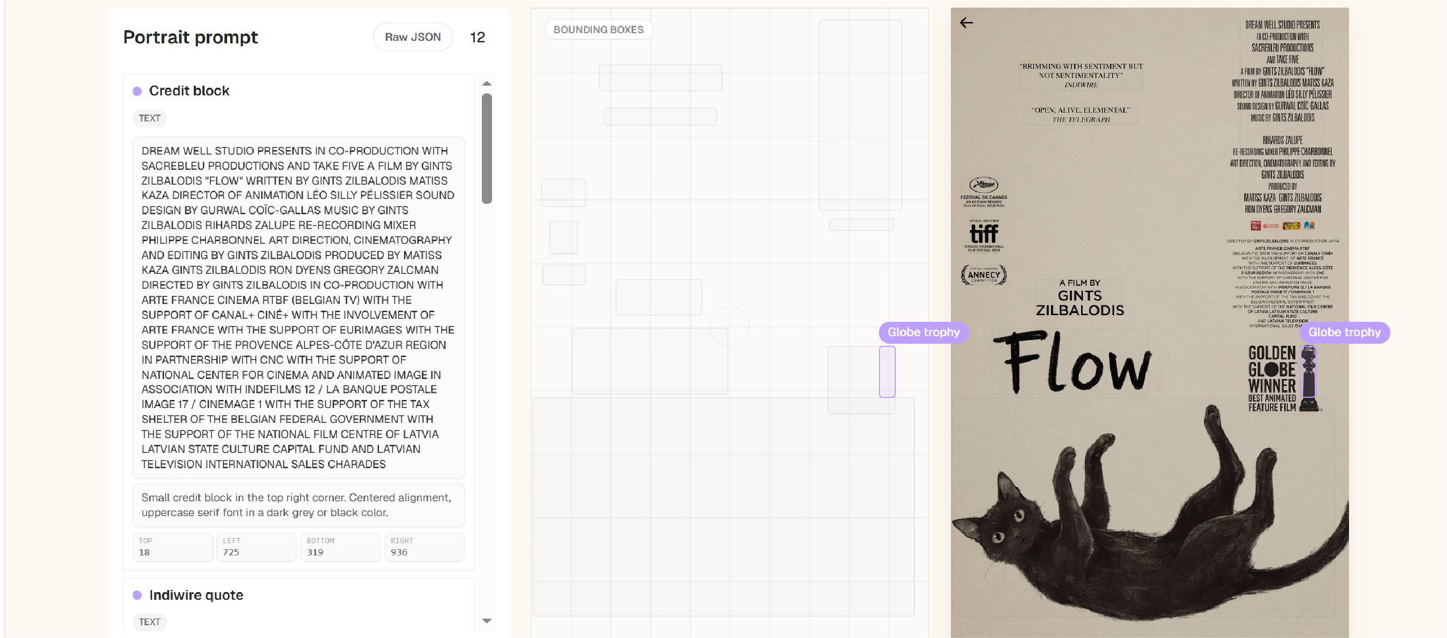Click the RIGHT value field showing 936
The width and height of the screenshot is (1447, 638).
pyautogui.click(x=425, y=547)
